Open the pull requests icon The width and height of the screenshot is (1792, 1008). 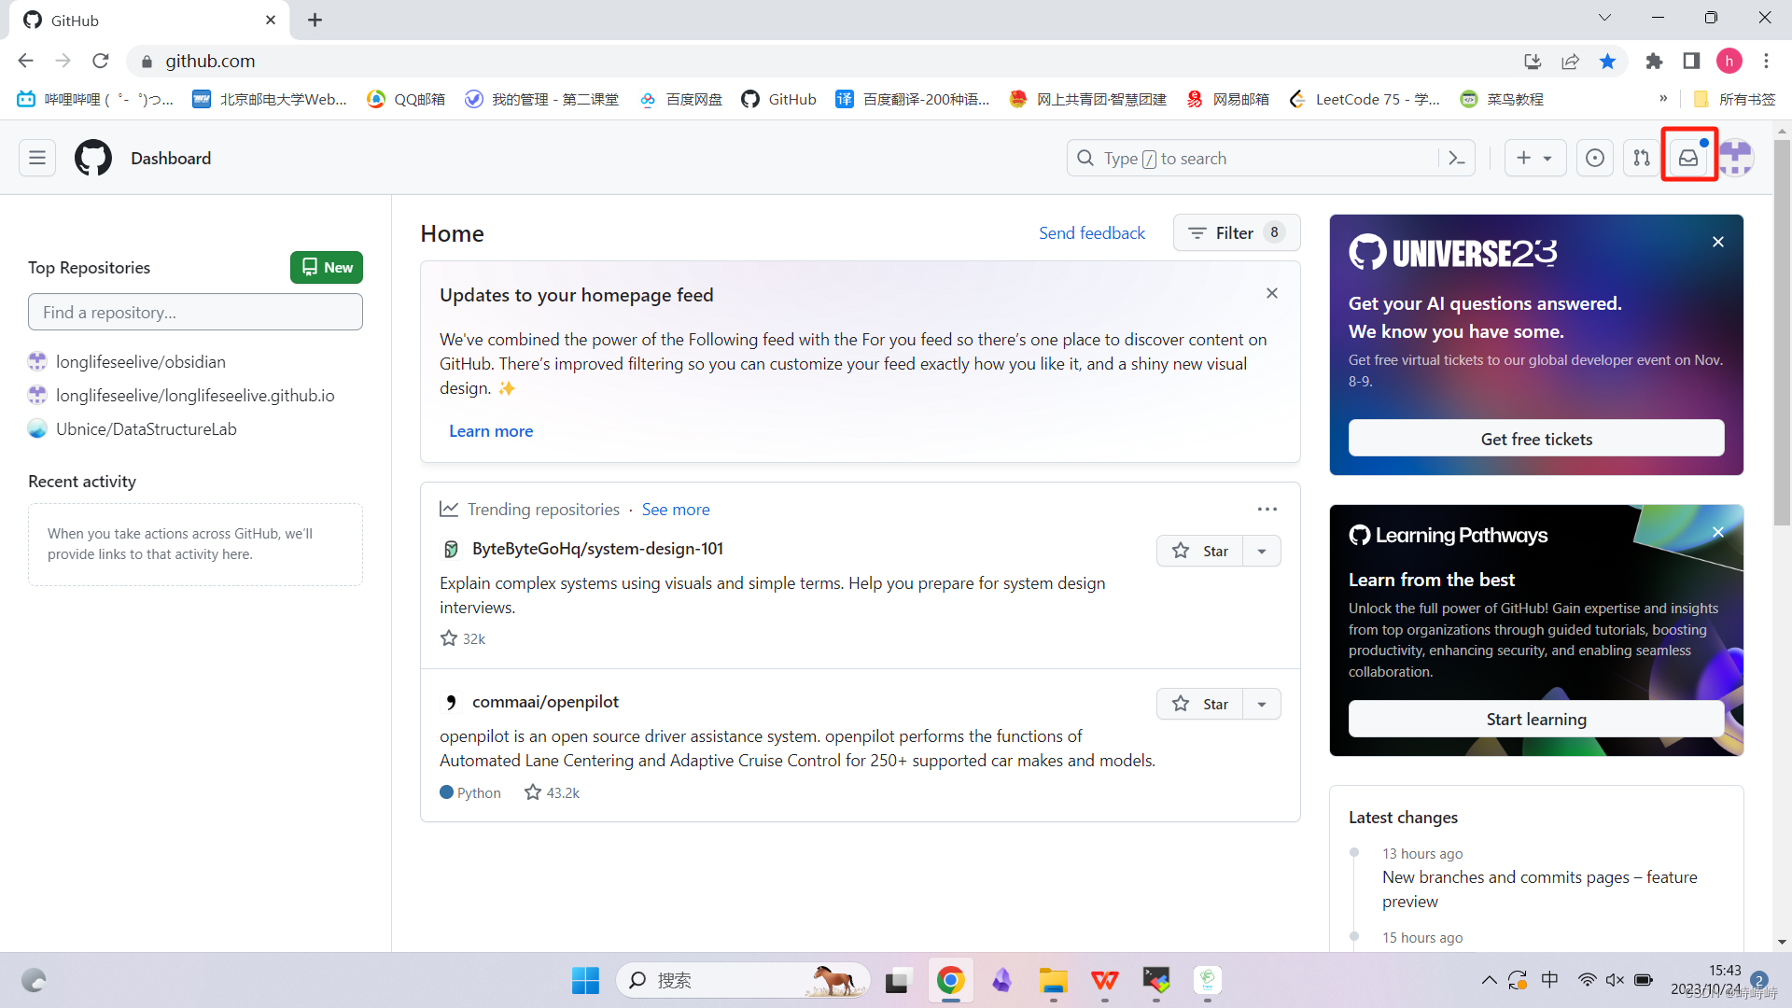coord(1642,158)
